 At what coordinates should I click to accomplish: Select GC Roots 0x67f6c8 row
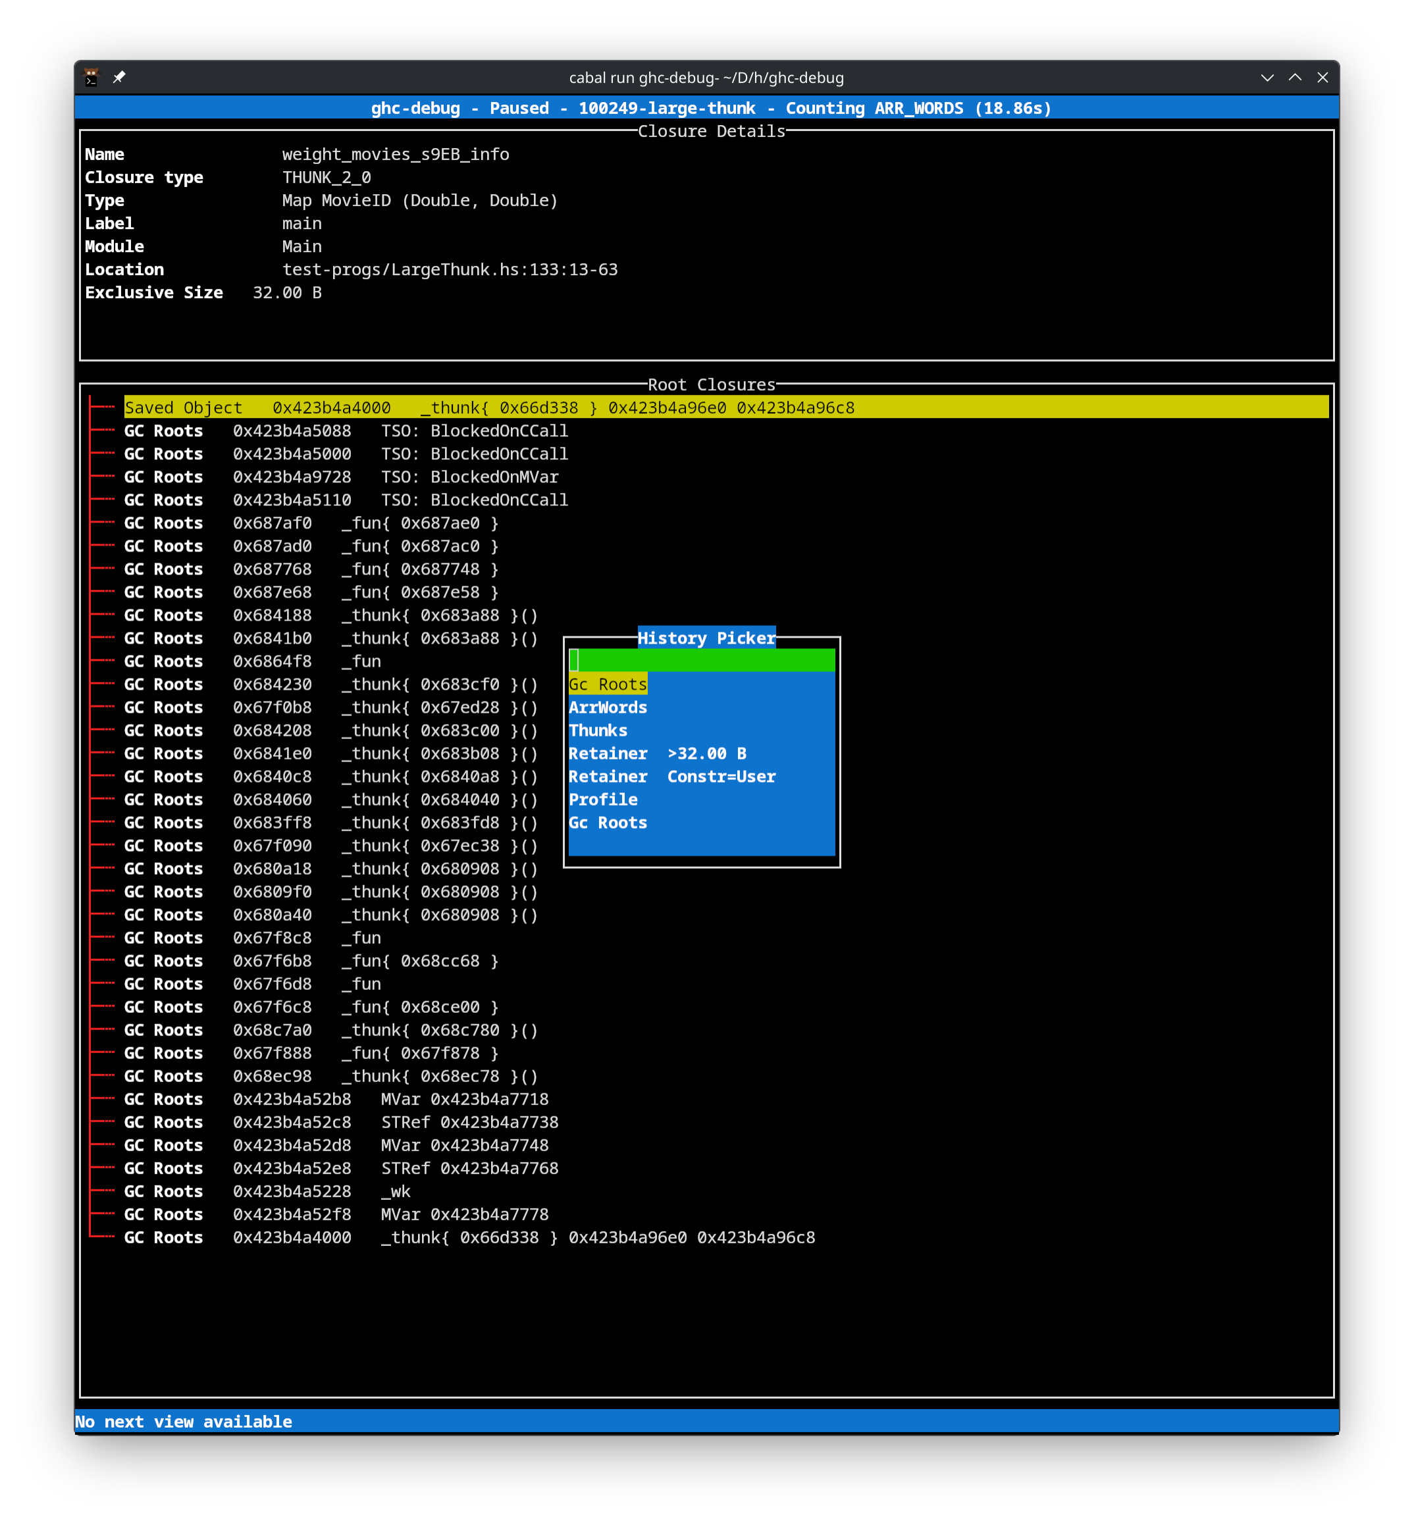pos(311,1006)
